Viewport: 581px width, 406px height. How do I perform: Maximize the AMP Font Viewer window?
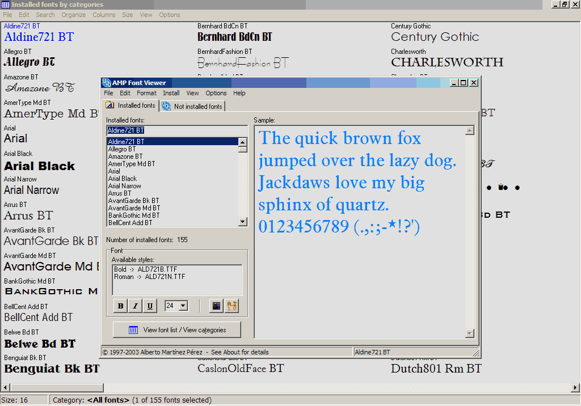tap(464, 83)
